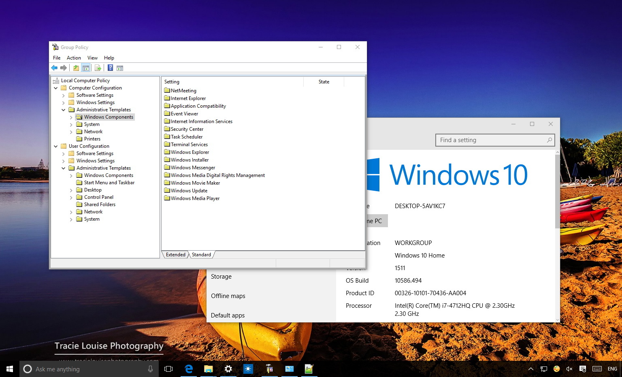
Task: Click the blue Help question mark icon
Action: pos(110,68)
